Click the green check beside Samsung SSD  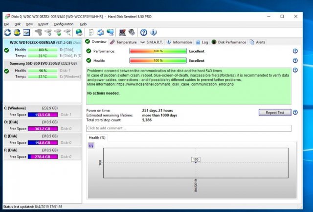point(6,71)
